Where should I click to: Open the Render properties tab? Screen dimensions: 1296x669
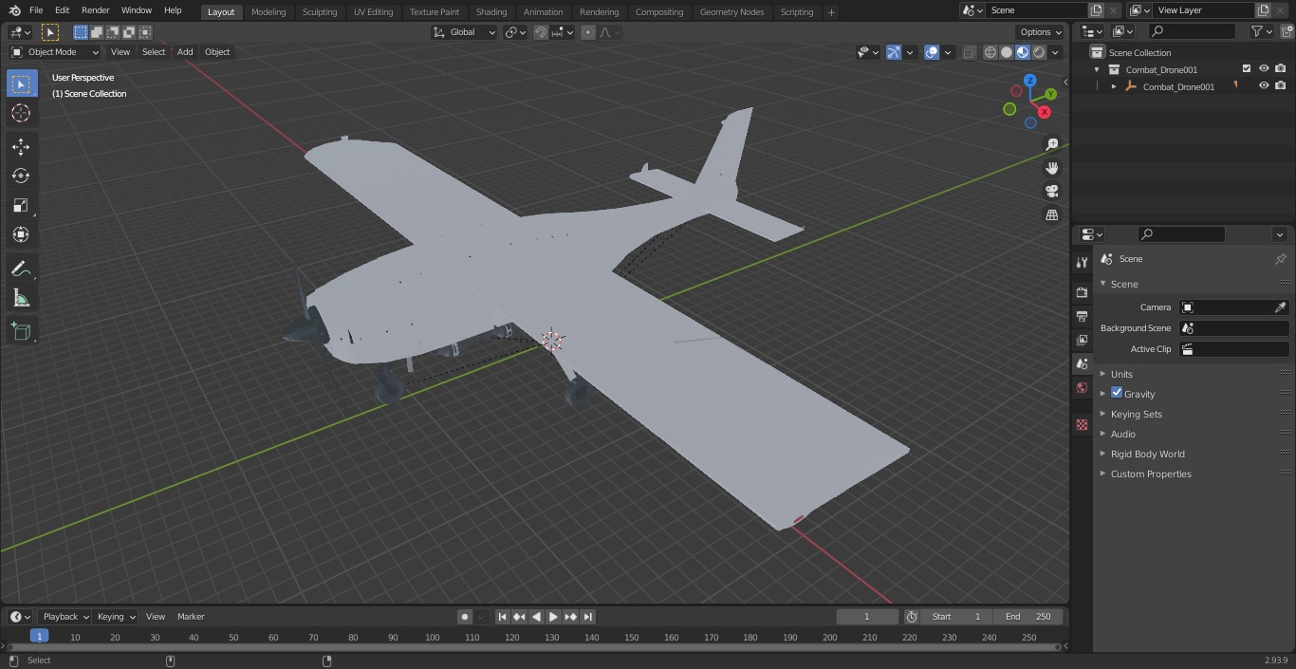click(x=1082, y=292)
